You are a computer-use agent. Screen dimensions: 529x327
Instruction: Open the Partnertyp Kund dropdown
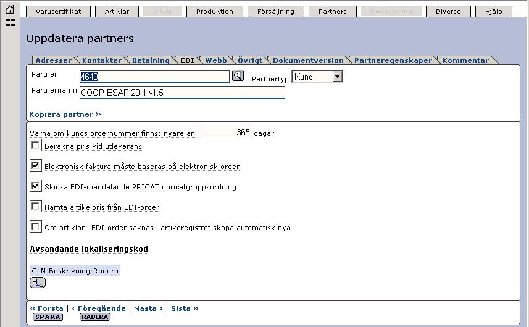click(317, 77)
